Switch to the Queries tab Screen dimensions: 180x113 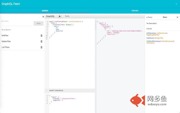[x=45, y=11]
